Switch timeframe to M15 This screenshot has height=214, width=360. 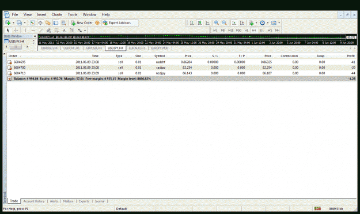click(x=231, y=31)
